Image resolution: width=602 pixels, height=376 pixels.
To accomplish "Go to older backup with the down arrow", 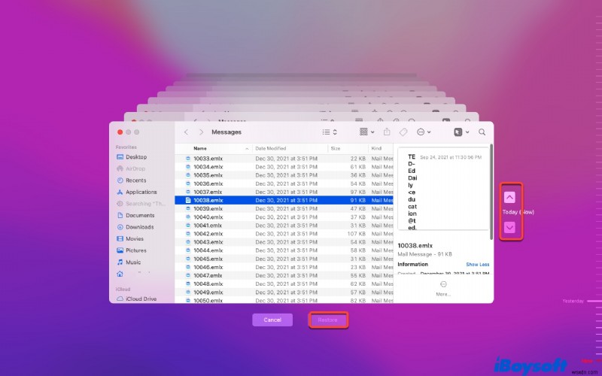I will (x=509, y=228).
